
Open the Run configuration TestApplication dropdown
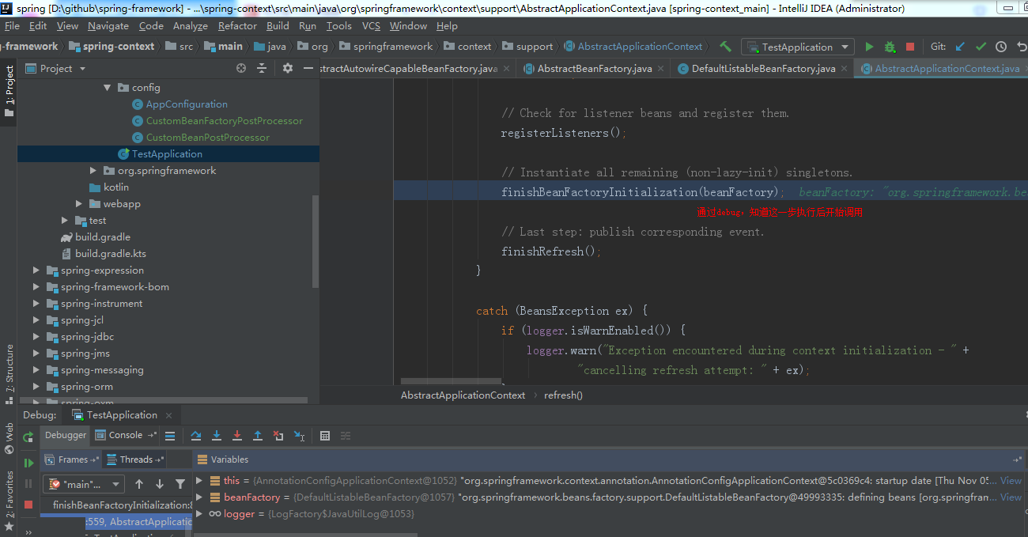(x=797, y=47)
